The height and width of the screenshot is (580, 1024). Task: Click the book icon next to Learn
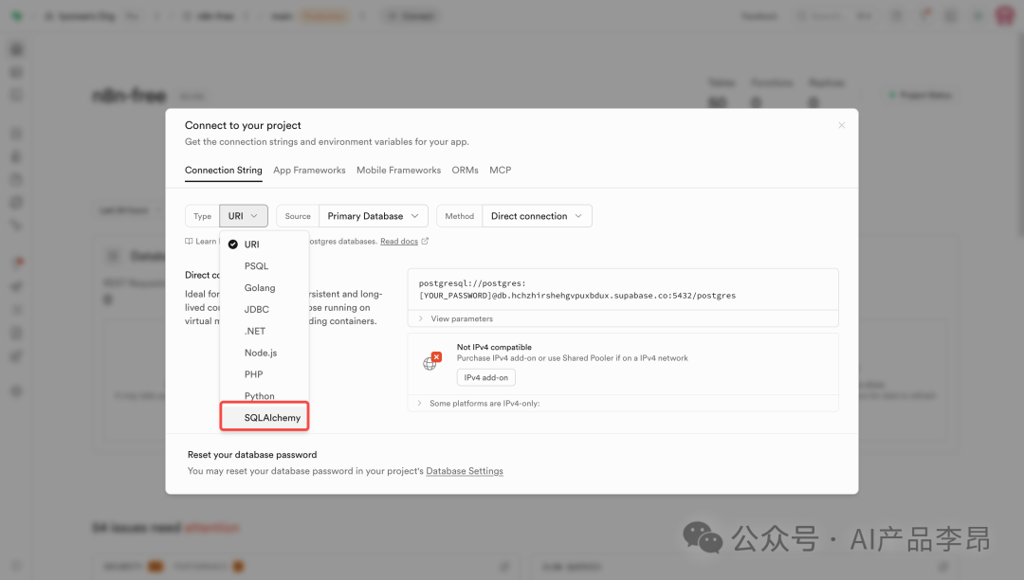click(x=189, y=242)
